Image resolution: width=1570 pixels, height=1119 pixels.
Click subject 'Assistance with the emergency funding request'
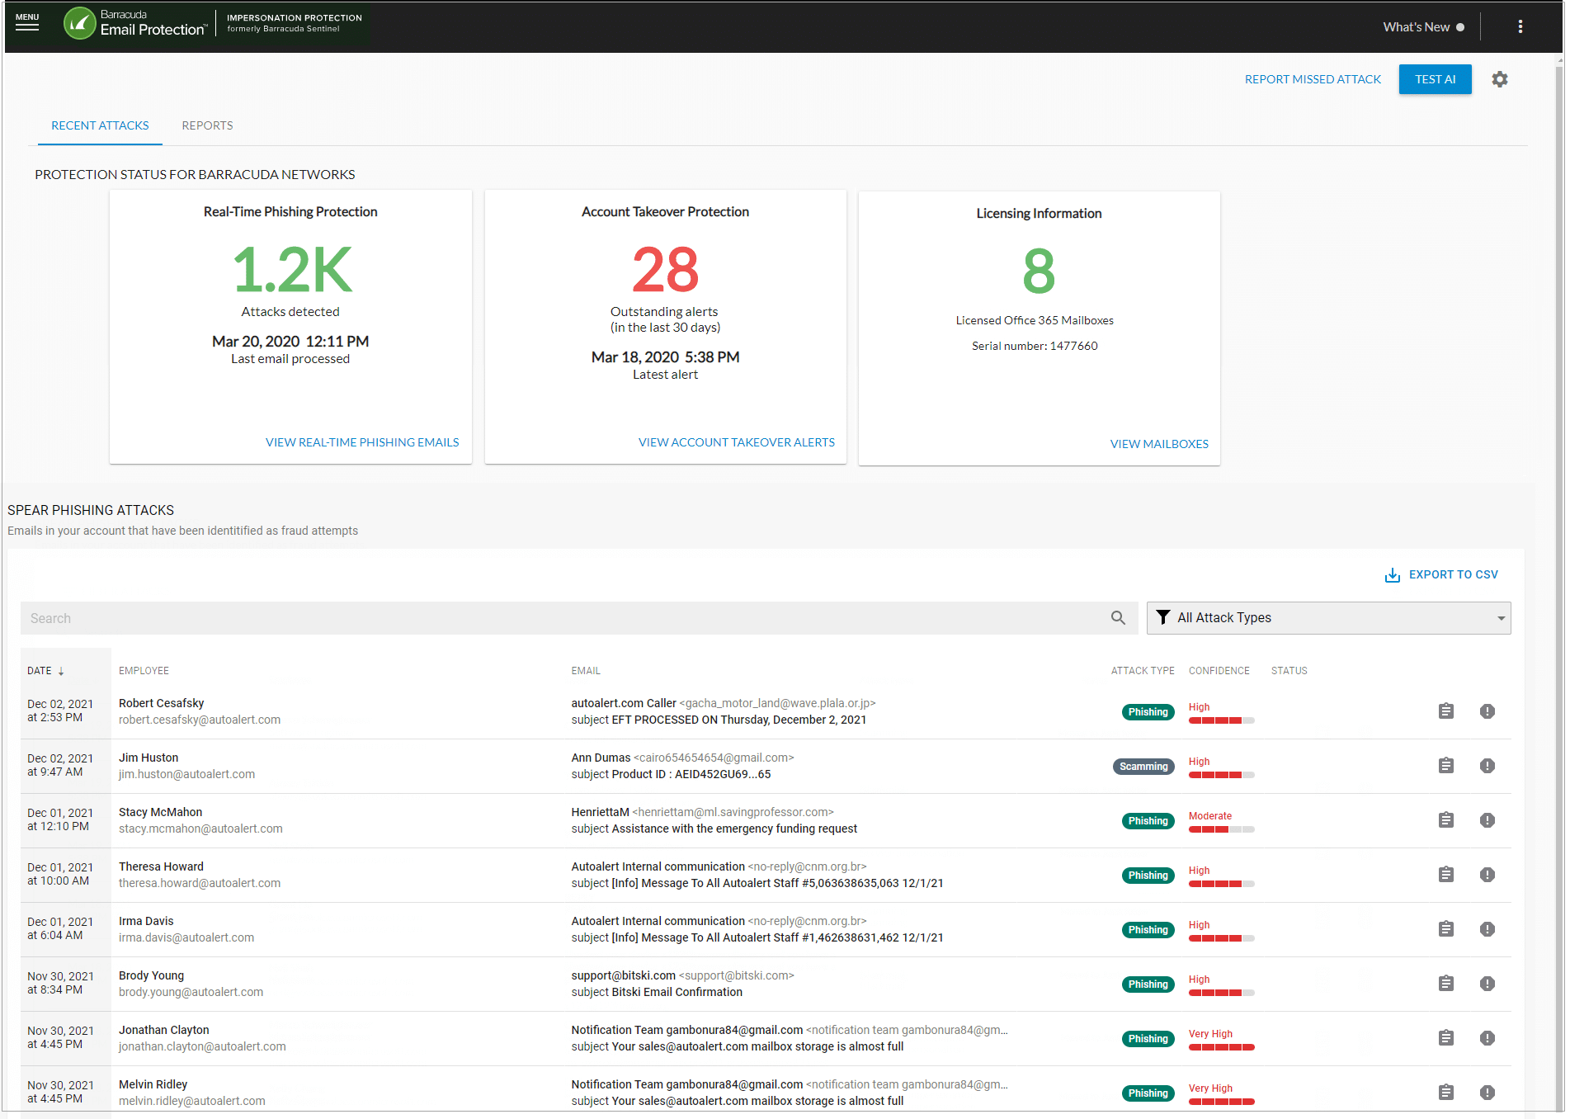734,829
